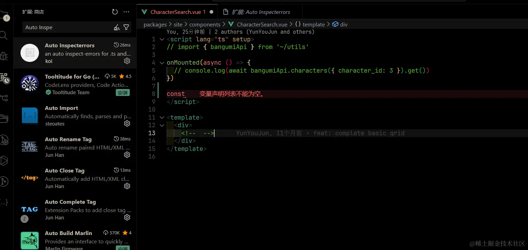Click the inline error message on line 8
Screen dimensions: 528x250
coord(232,94)
